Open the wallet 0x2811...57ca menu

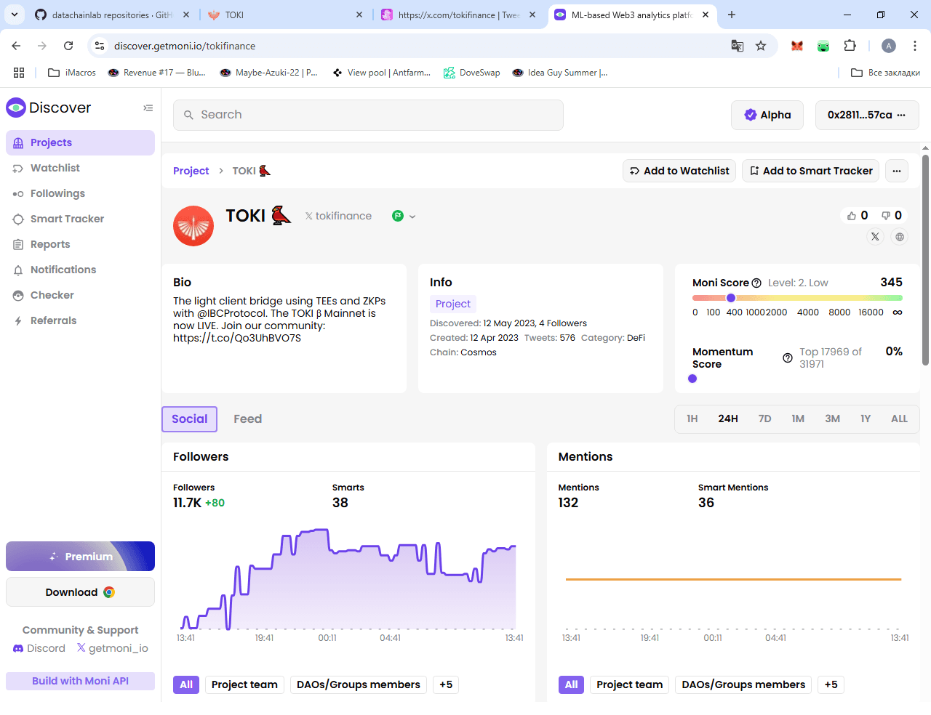tap(867, 115)
